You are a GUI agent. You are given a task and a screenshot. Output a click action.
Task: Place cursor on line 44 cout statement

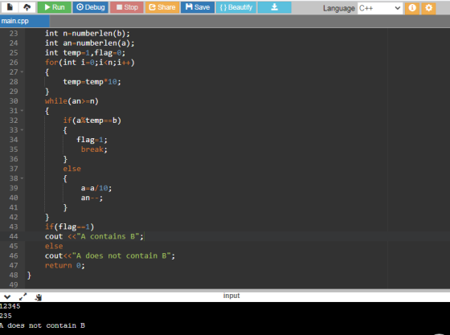(94, 236)
